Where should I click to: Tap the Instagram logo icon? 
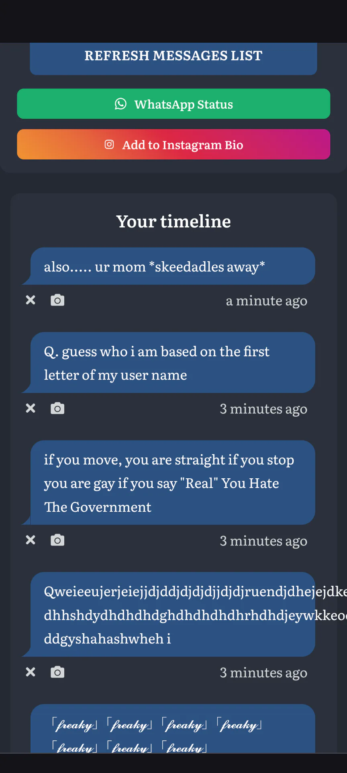point(109,144)
